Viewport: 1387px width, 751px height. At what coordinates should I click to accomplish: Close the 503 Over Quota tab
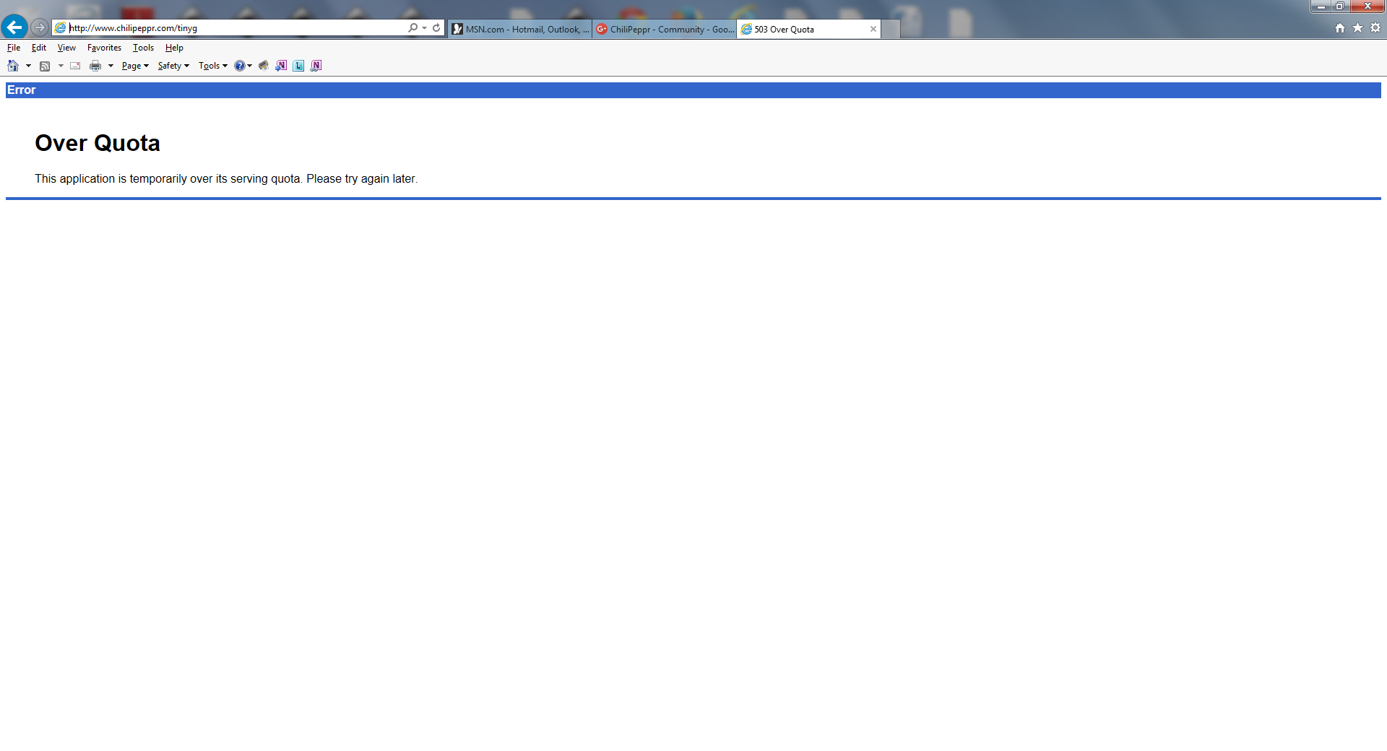point(873,29)
